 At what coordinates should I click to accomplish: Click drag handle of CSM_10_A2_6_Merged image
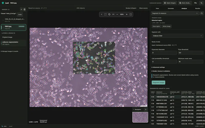coord(3,20)
